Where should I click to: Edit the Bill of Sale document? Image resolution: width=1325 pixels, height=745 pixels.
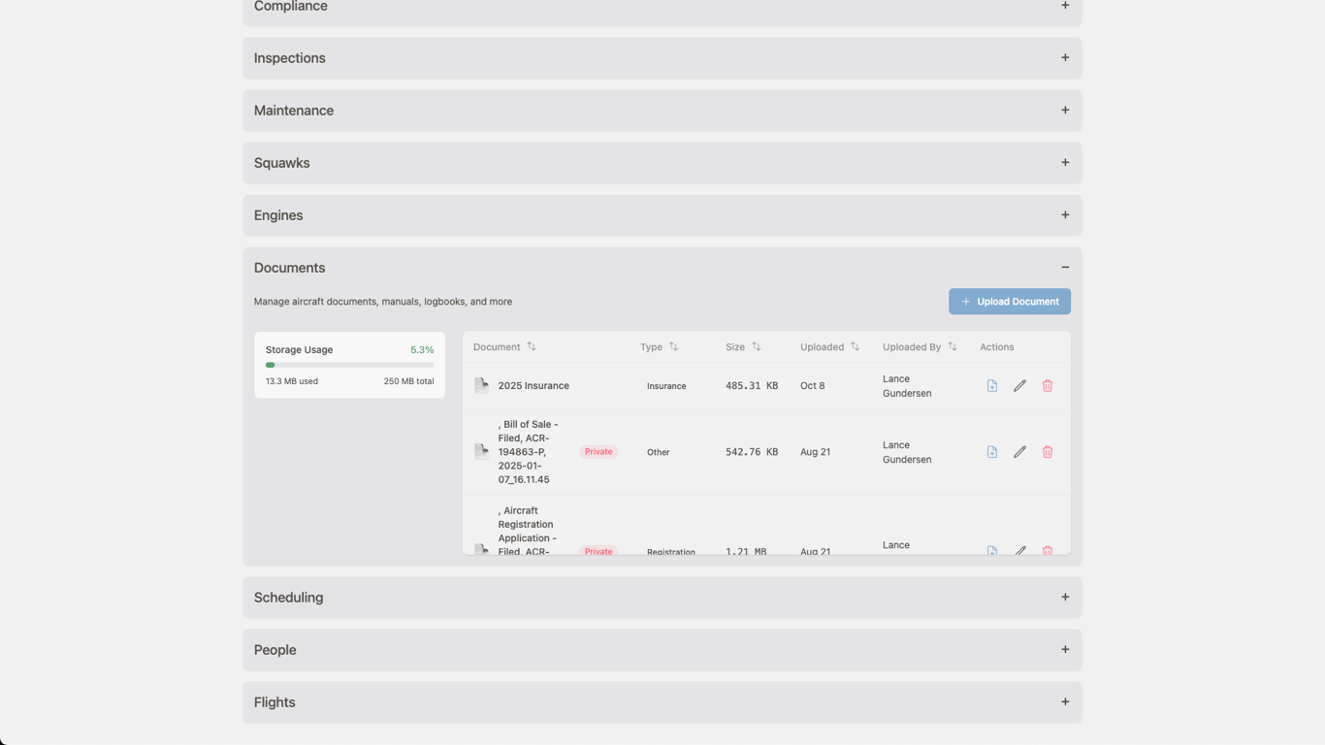[1019, 452]
